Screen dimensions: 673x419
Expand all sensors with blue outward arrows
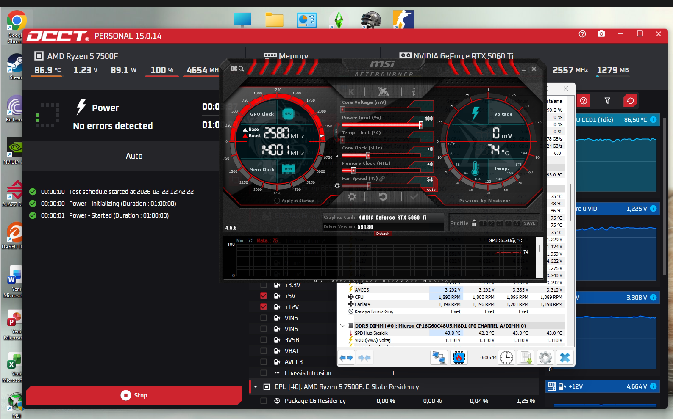(346, 358)
